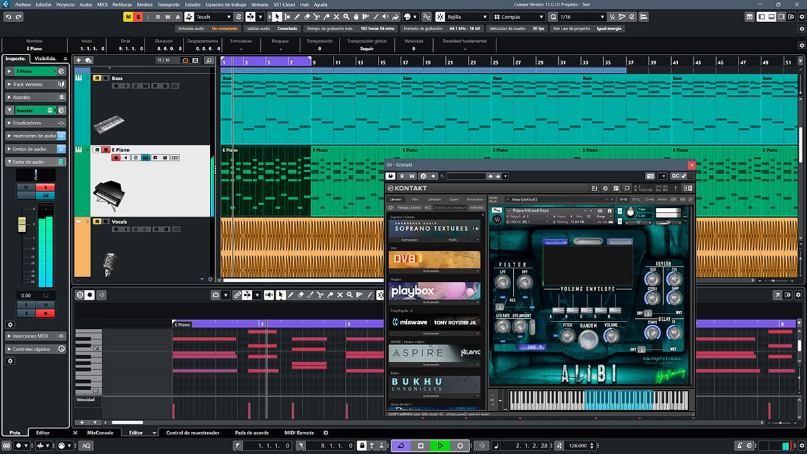807x454 pixels.
Task: Click the AQ auto quantize button
Action: point(87,445)
